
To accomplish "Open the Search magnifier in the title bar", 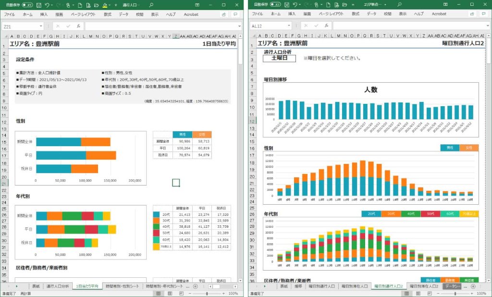I will [151, 5].
